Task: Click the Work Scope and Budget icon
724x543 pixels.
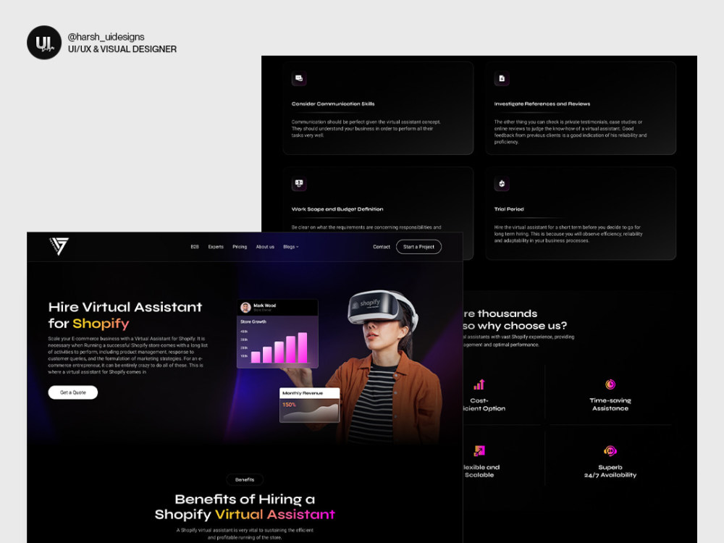Action: (x=299, y=184)
